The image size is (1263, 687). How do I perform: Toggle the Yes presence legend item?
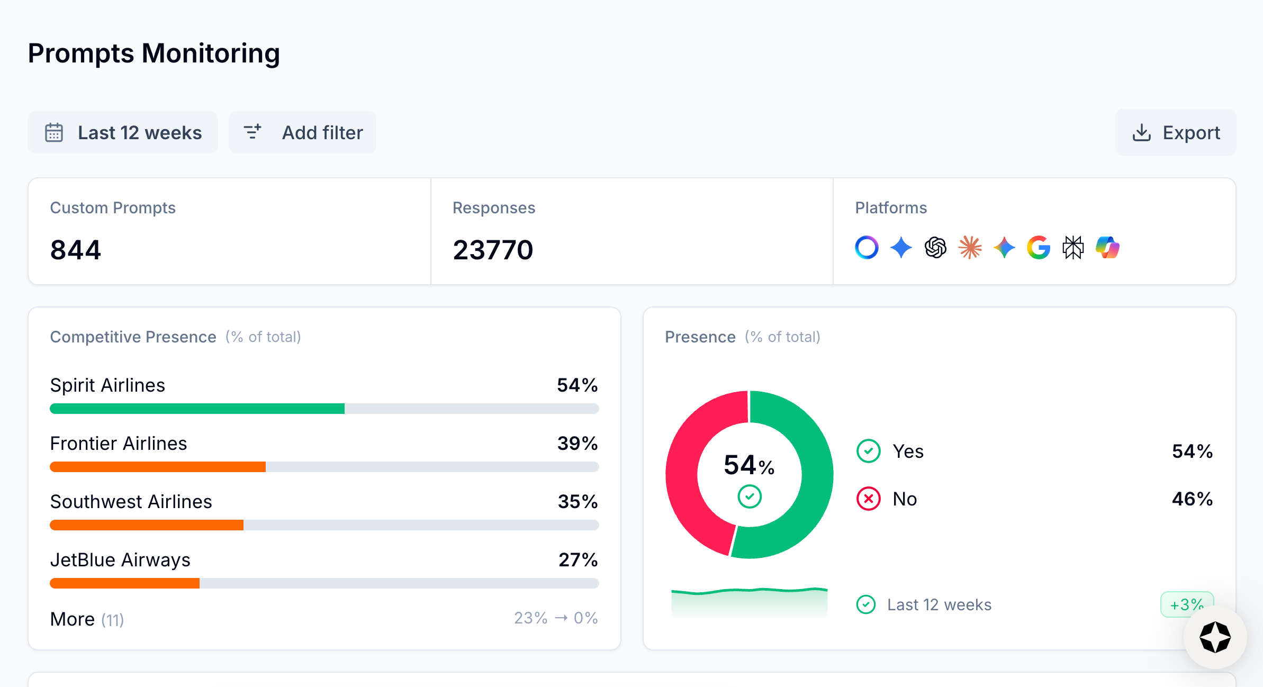(x=908, y=451)
